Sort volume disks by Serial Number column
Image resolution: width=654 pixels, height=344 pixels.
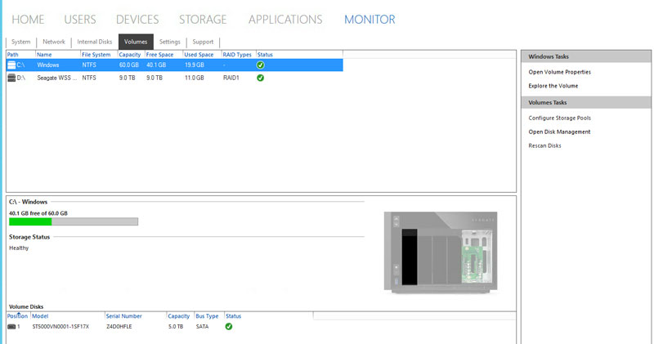click(123, 315)
